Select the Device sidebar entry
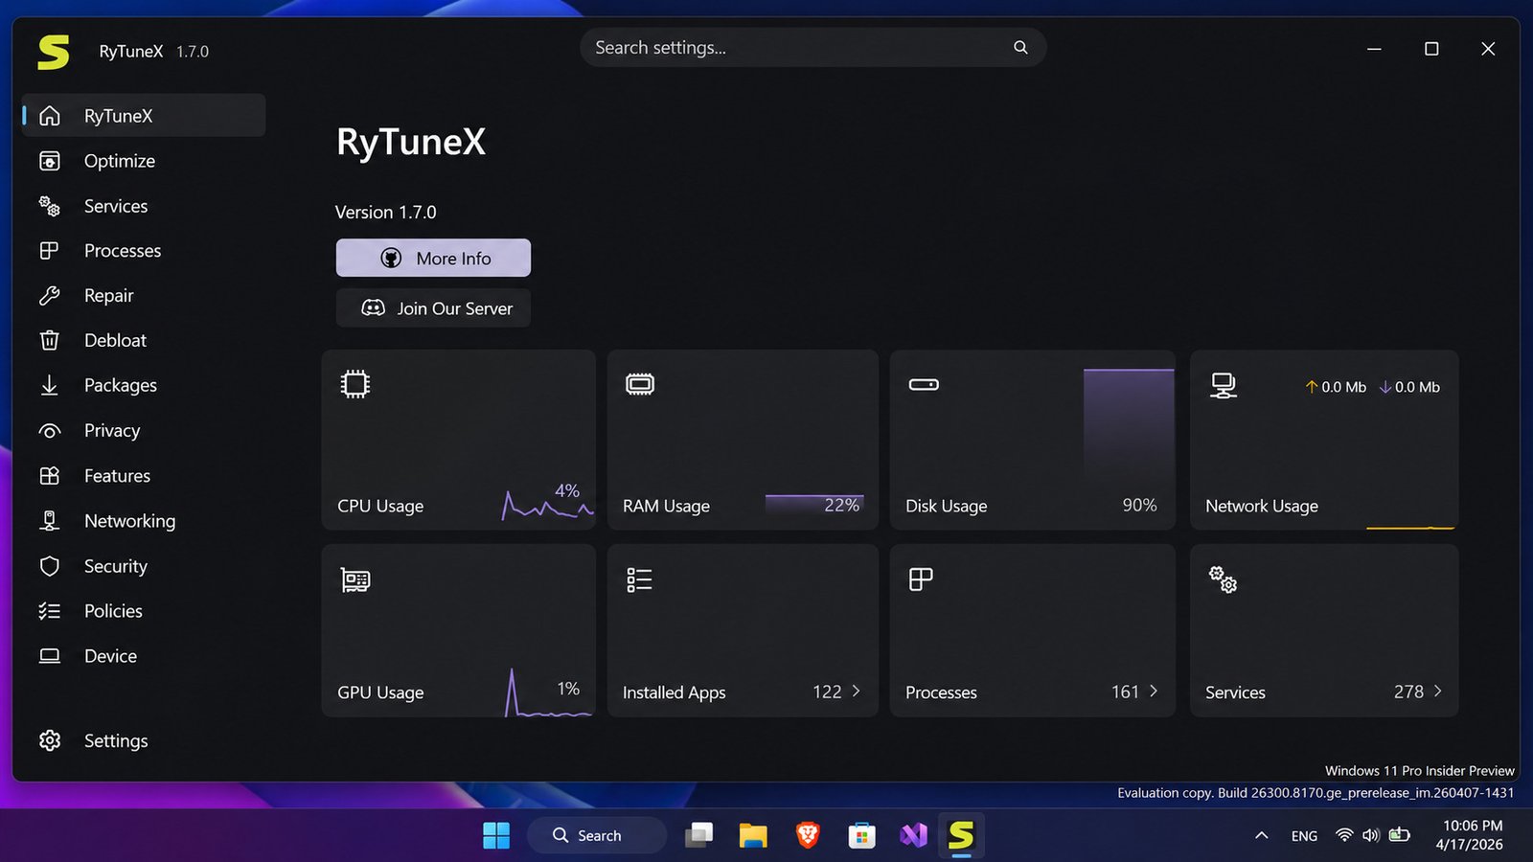 point(144,656)
